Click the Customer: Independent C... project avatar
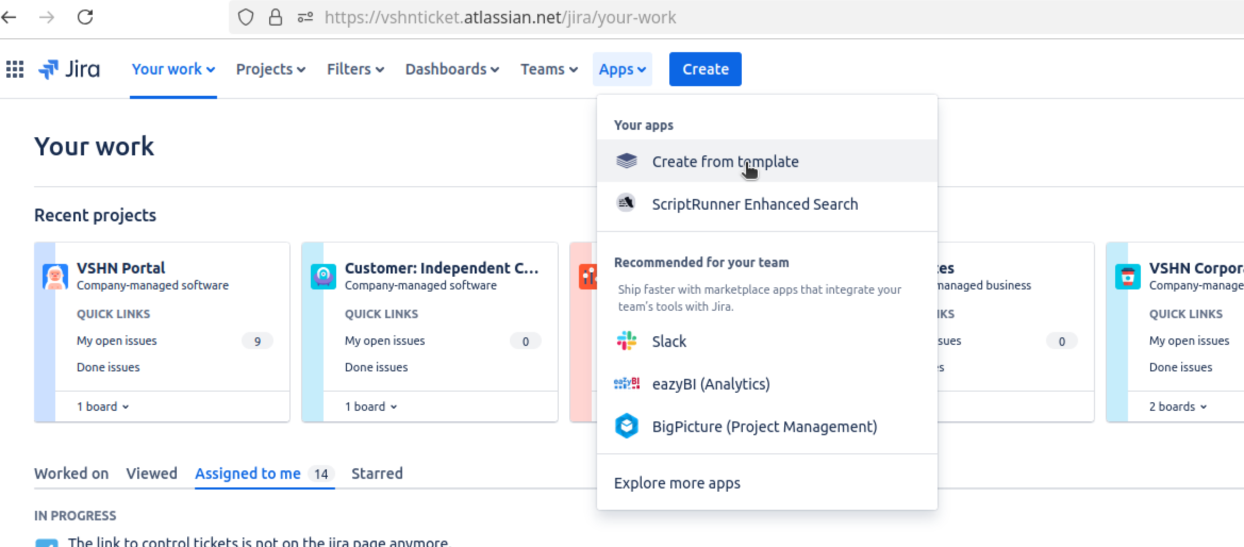The image size is (1244, 547). (324, 277)
